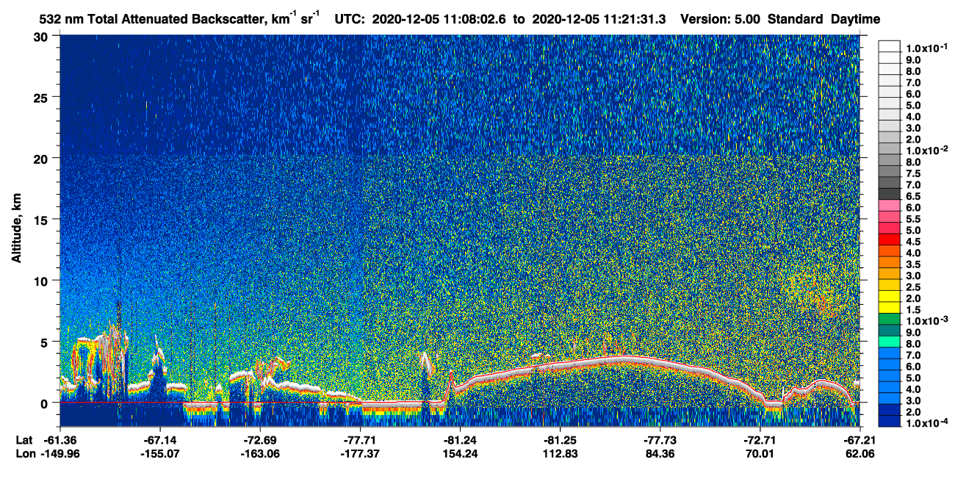The image size is (955, 490).
Task: Click the 2.5 color scale label
Action: (x=913, y=288)
